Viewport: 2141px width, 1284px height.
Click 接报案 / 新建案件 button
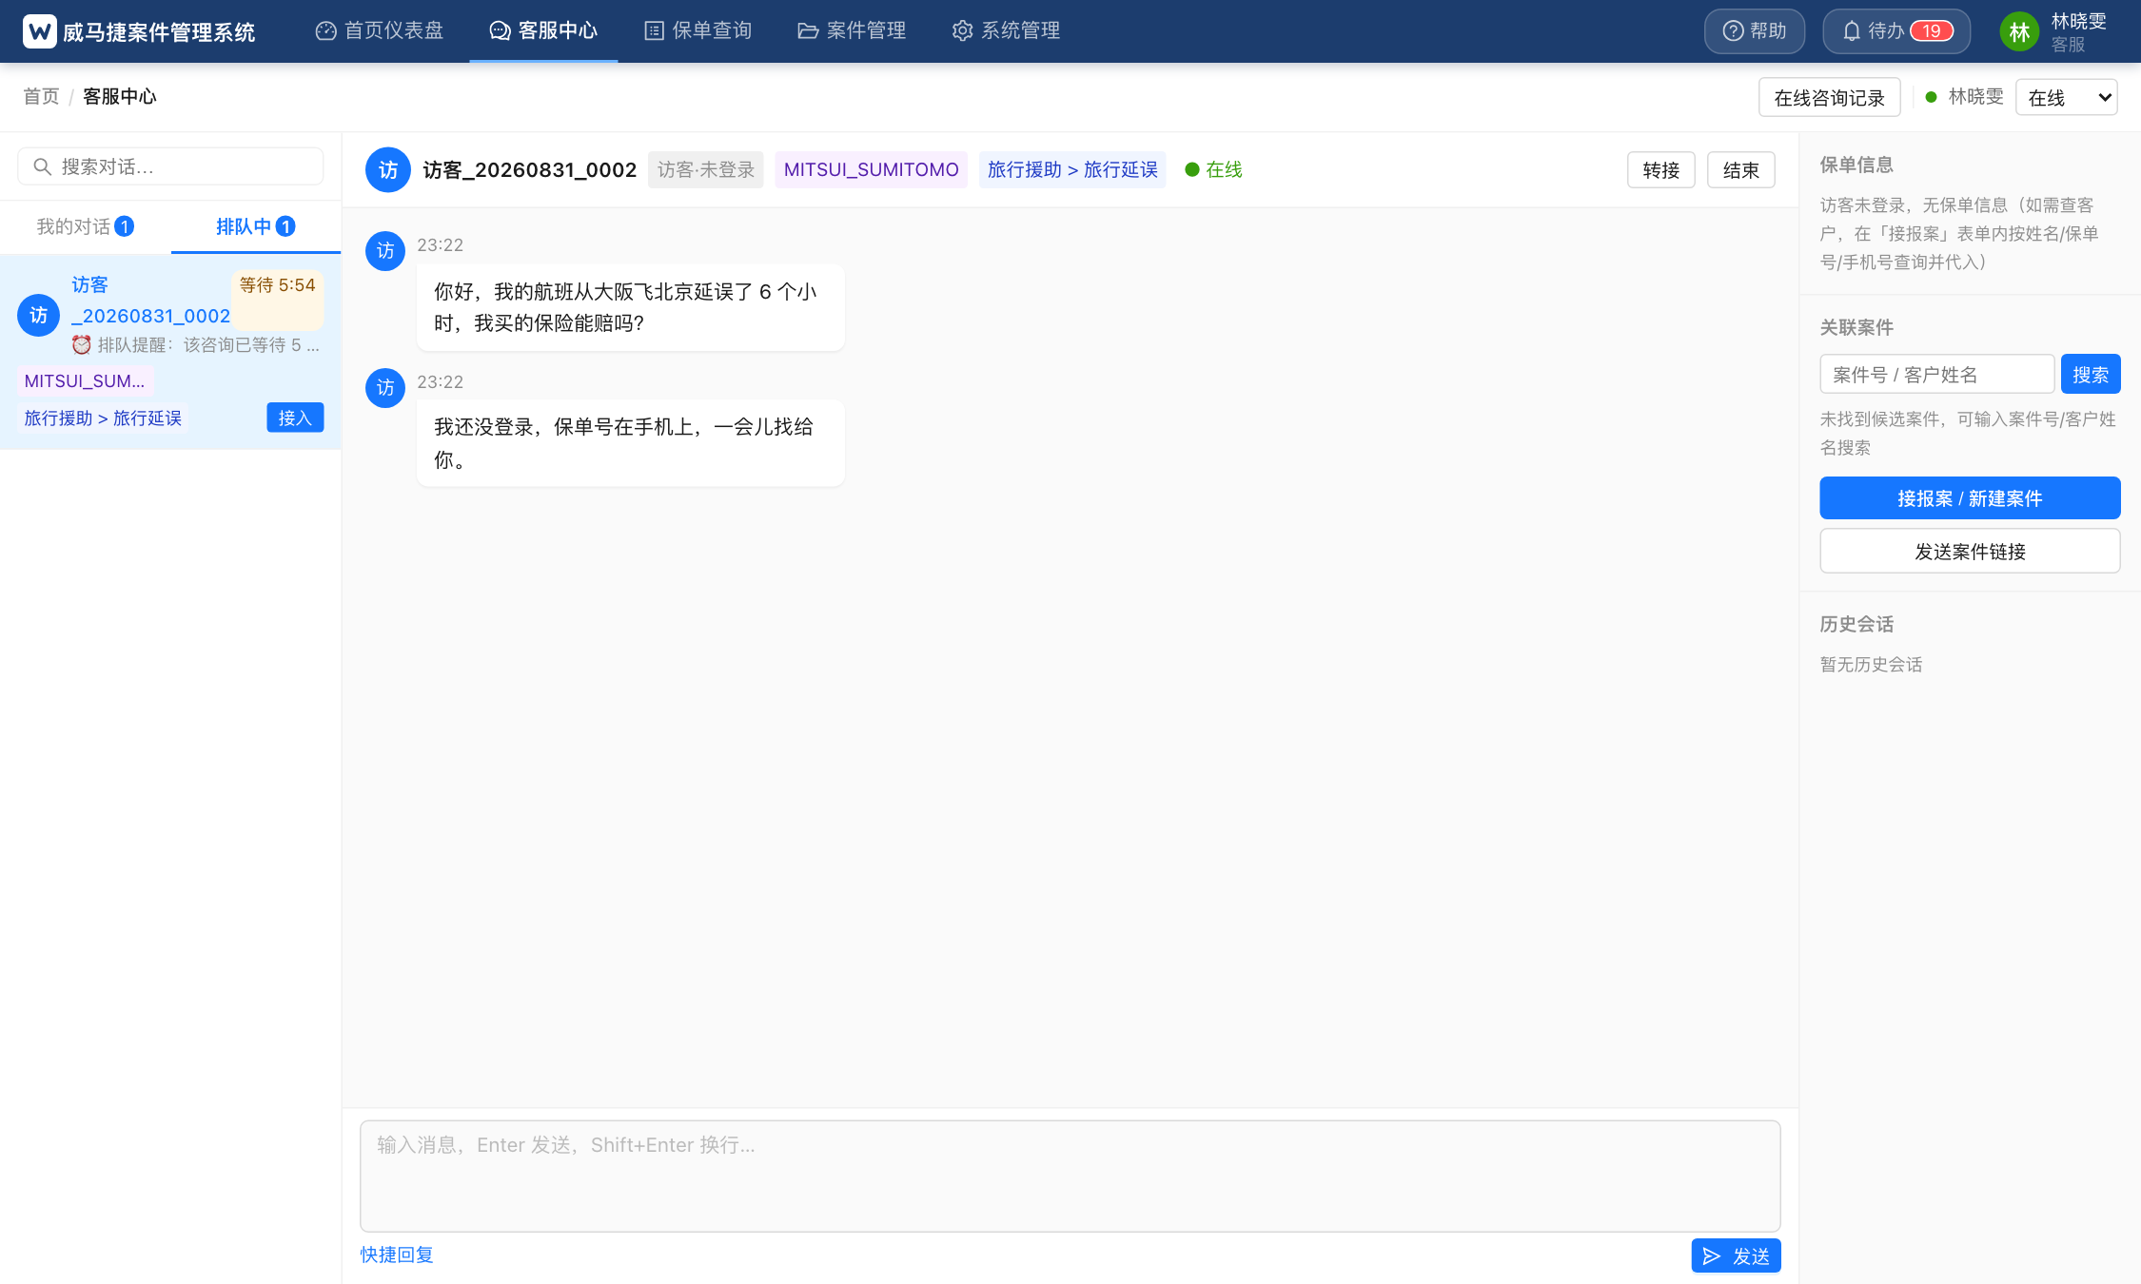1970,498
